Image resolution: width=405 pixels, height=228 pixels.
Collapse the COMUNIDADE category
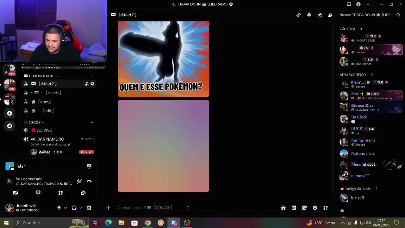pos(41,76)
